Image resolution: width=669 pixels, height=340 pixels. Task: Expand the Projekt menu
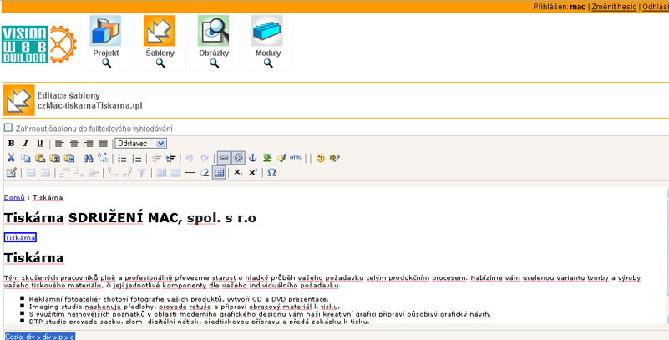pos(105,39)
